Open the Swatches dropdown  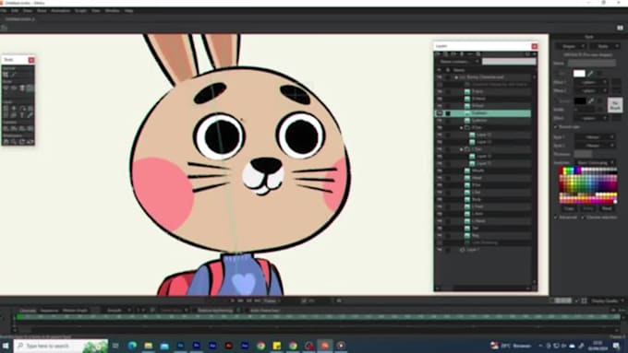click(595, 162)
